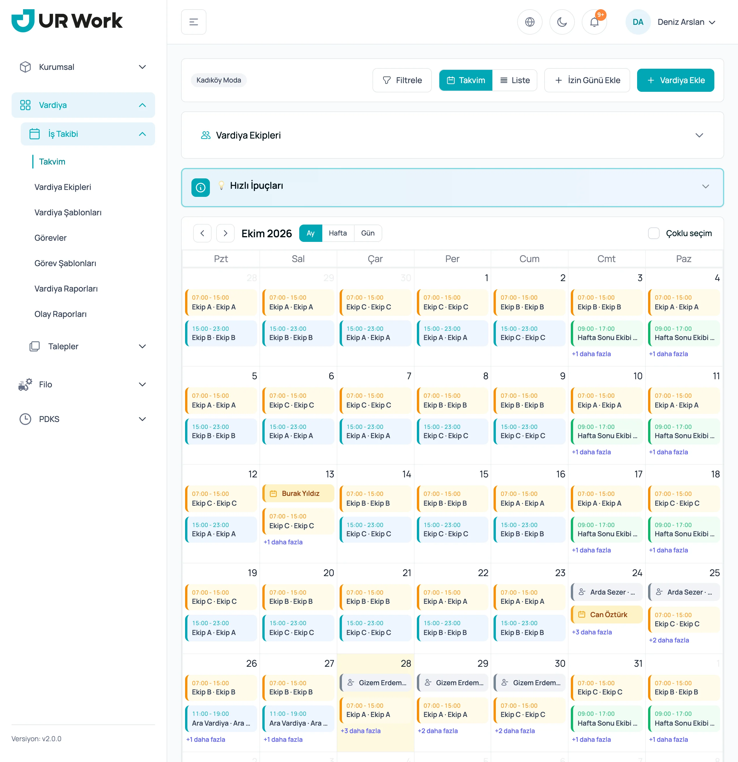Open the language globe icon
This screenshot has width=738, height=762.
click(x=530, y=22)
